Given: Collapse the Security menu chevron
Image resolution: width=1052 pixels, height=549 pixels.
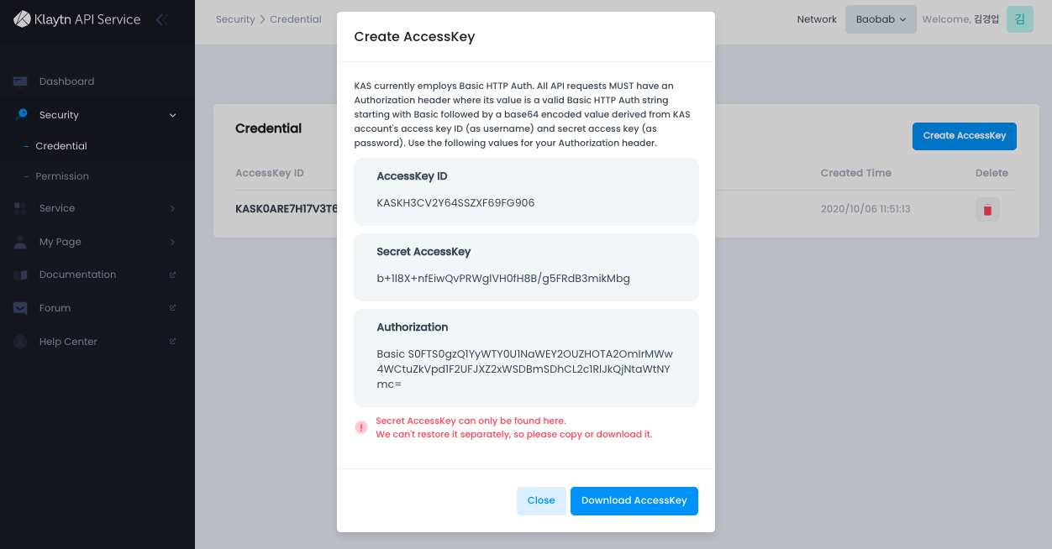Looking at the screenshot, I should click(x=172, y=115).
